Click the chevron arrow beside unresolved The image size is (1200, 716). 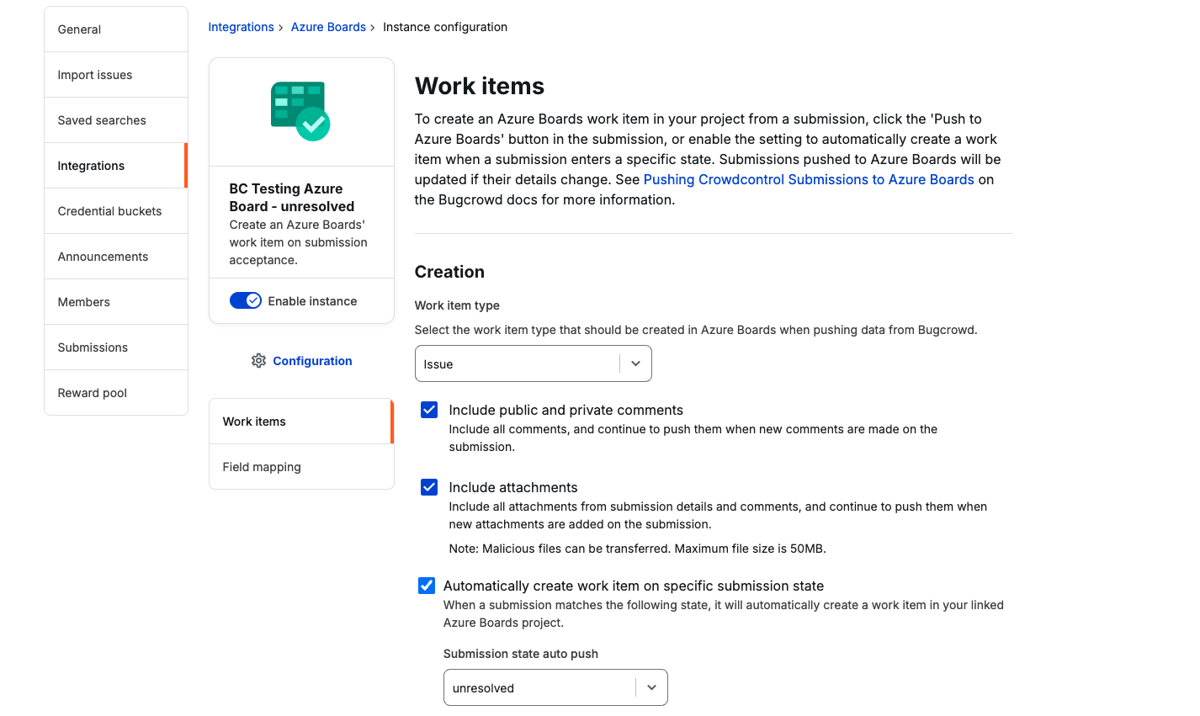pyautogui.click(x=651, y=688)
